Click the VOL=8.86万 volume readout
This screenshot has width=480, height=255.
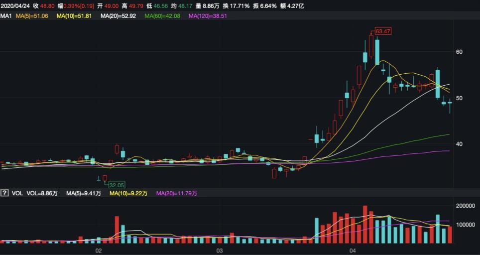[x=42, y=193]
